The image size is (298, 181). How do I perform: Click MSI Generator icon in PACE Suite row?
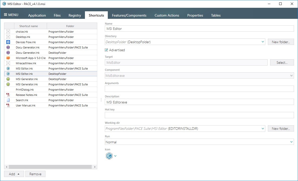coord(8,84)
